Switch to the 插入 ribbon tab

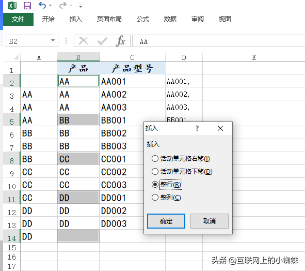pyautogui.click(x=76, y=19)
